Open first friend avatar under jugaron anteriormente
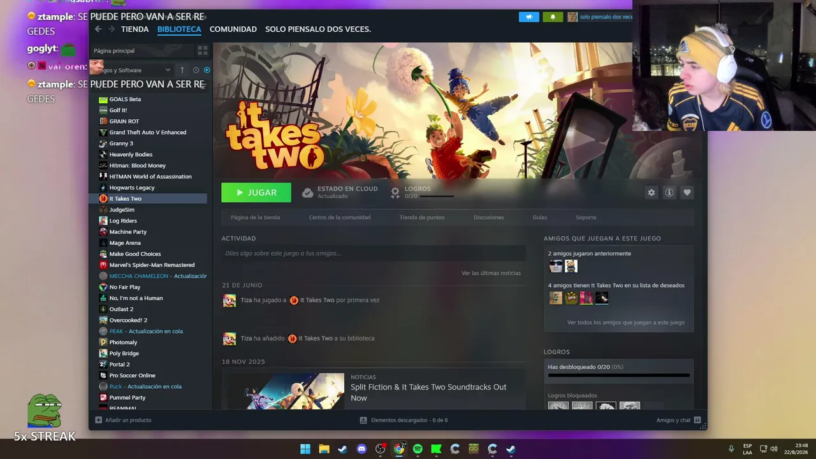 [556, 266]
